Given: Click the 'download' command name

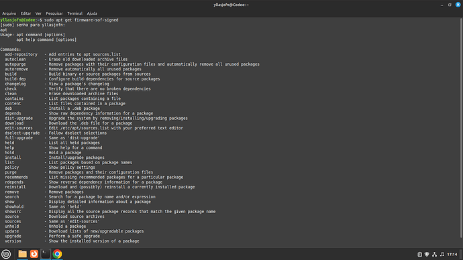Looking at the screenshot, I should coord(14,123).
